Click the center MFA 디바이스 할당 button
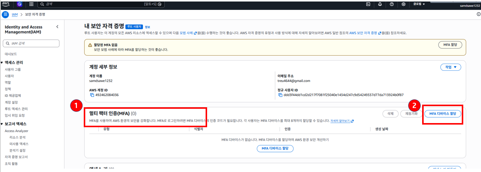This screenshot has width=481, height=172. coord(275,148)
